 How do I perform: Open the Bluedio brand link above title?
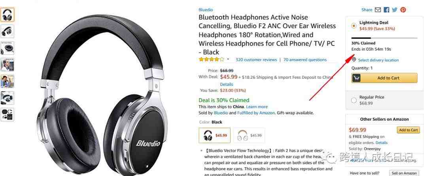206,10
